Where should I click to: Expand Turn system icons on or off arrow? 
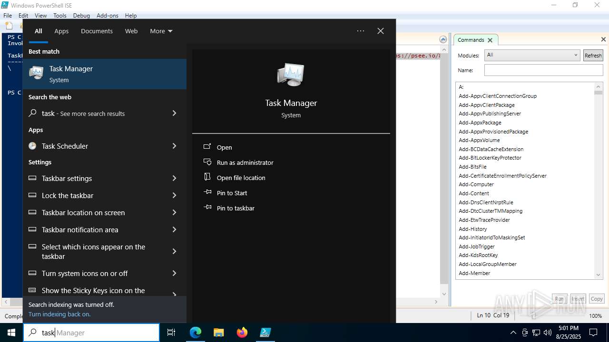coord(174,273)
